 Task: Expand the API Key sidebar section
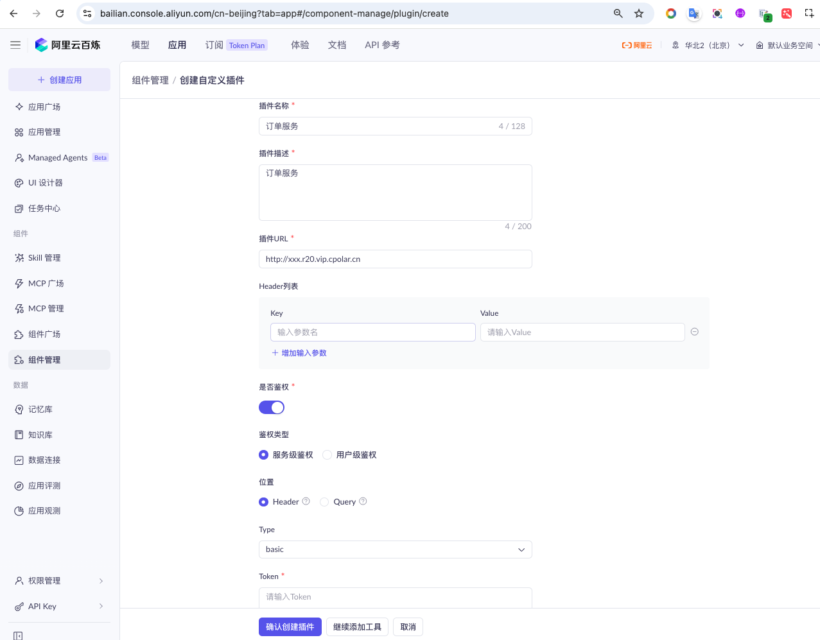point(59,607)
